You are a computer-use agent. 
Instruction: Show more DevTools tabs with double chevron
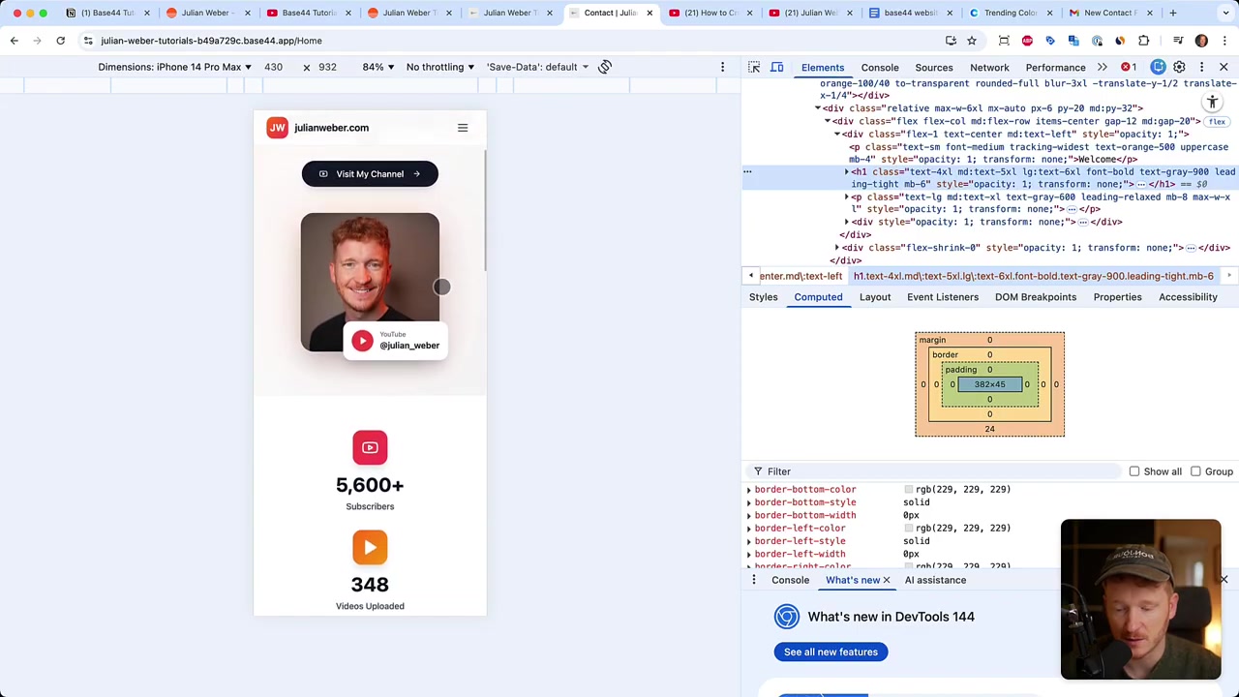(x=1102, y=67)
